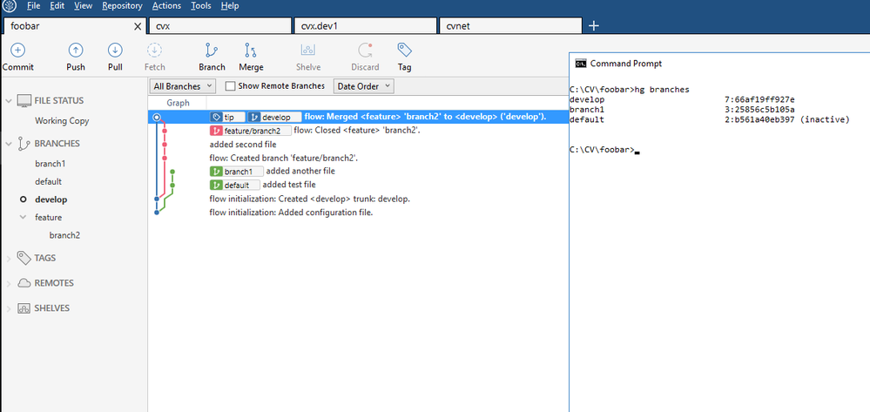The height and width of the screenshot is (412, 870).
Task: Select develop branch in sidebar
Action: coord(51,199)
